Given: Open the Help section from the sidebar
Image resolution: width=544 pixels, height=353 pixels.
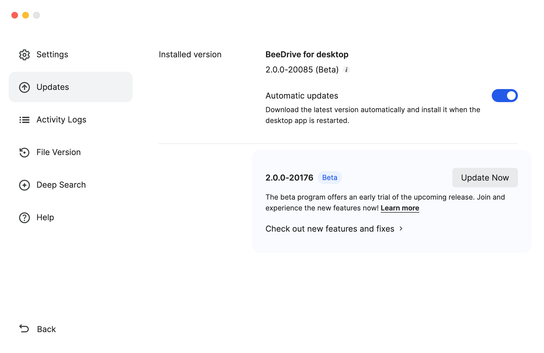Looking at the screenshot, I should [x=45, y=218].
